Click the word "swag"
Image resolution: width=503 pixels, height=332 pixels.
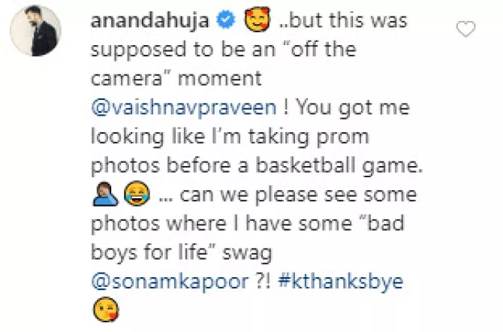[247, 254]
